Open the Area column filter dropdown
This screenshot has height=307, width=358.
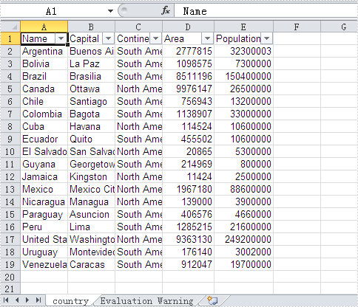(x=207, y=38)
